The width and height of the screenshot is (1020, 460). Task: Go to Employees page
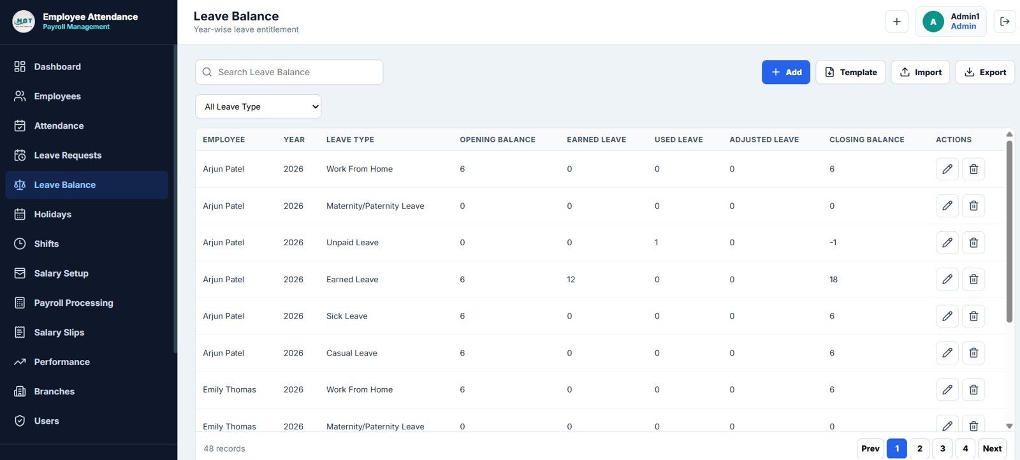[x=87, y=96]
